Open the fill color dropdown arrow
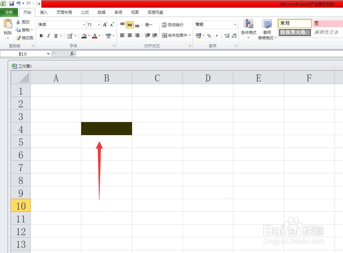This screenshot has height=253, width=343. coord(89,36)
